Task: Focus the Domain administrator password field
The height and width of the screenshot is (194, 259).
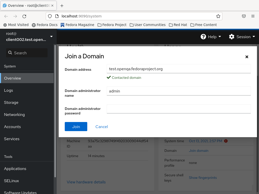Action: (179, 109)
